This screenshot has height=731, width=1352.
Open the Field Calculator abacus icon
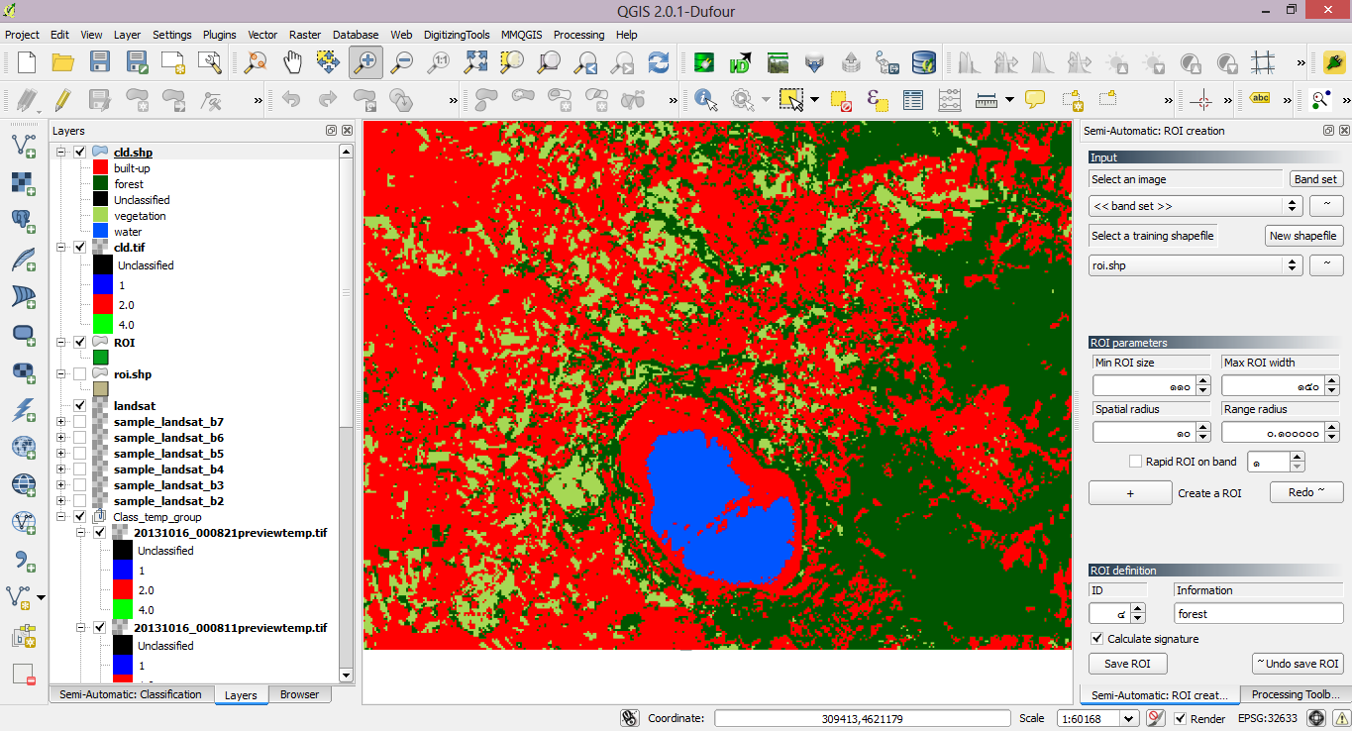coord(949,99)
